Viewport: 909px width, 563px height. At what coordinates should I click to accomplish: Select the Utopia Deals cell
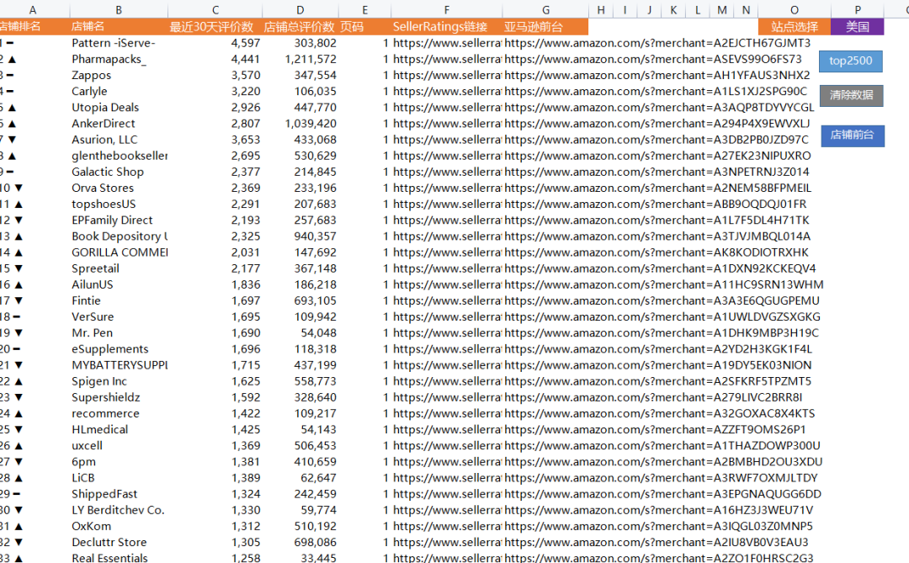point(119,107)
